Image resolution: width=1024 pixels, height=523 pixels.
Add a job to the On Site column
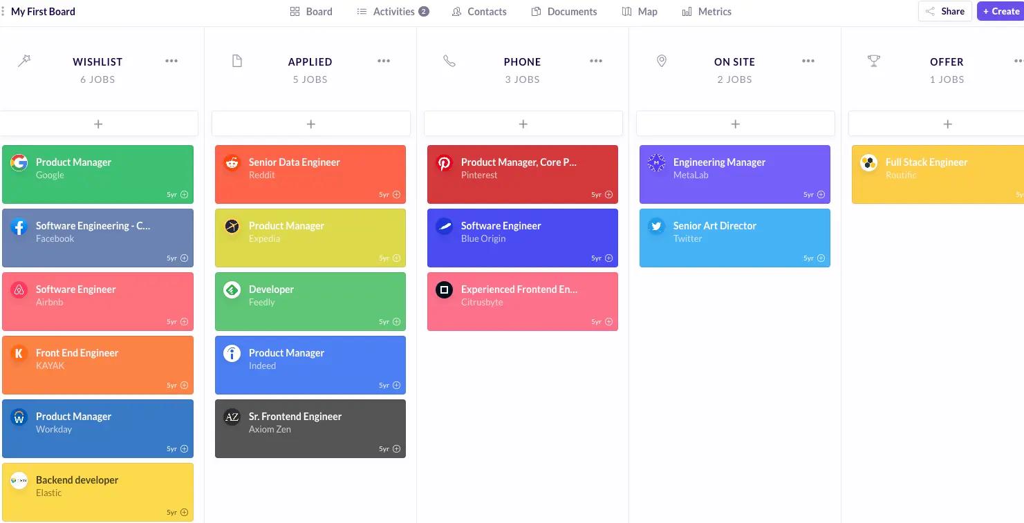[736, 124]
